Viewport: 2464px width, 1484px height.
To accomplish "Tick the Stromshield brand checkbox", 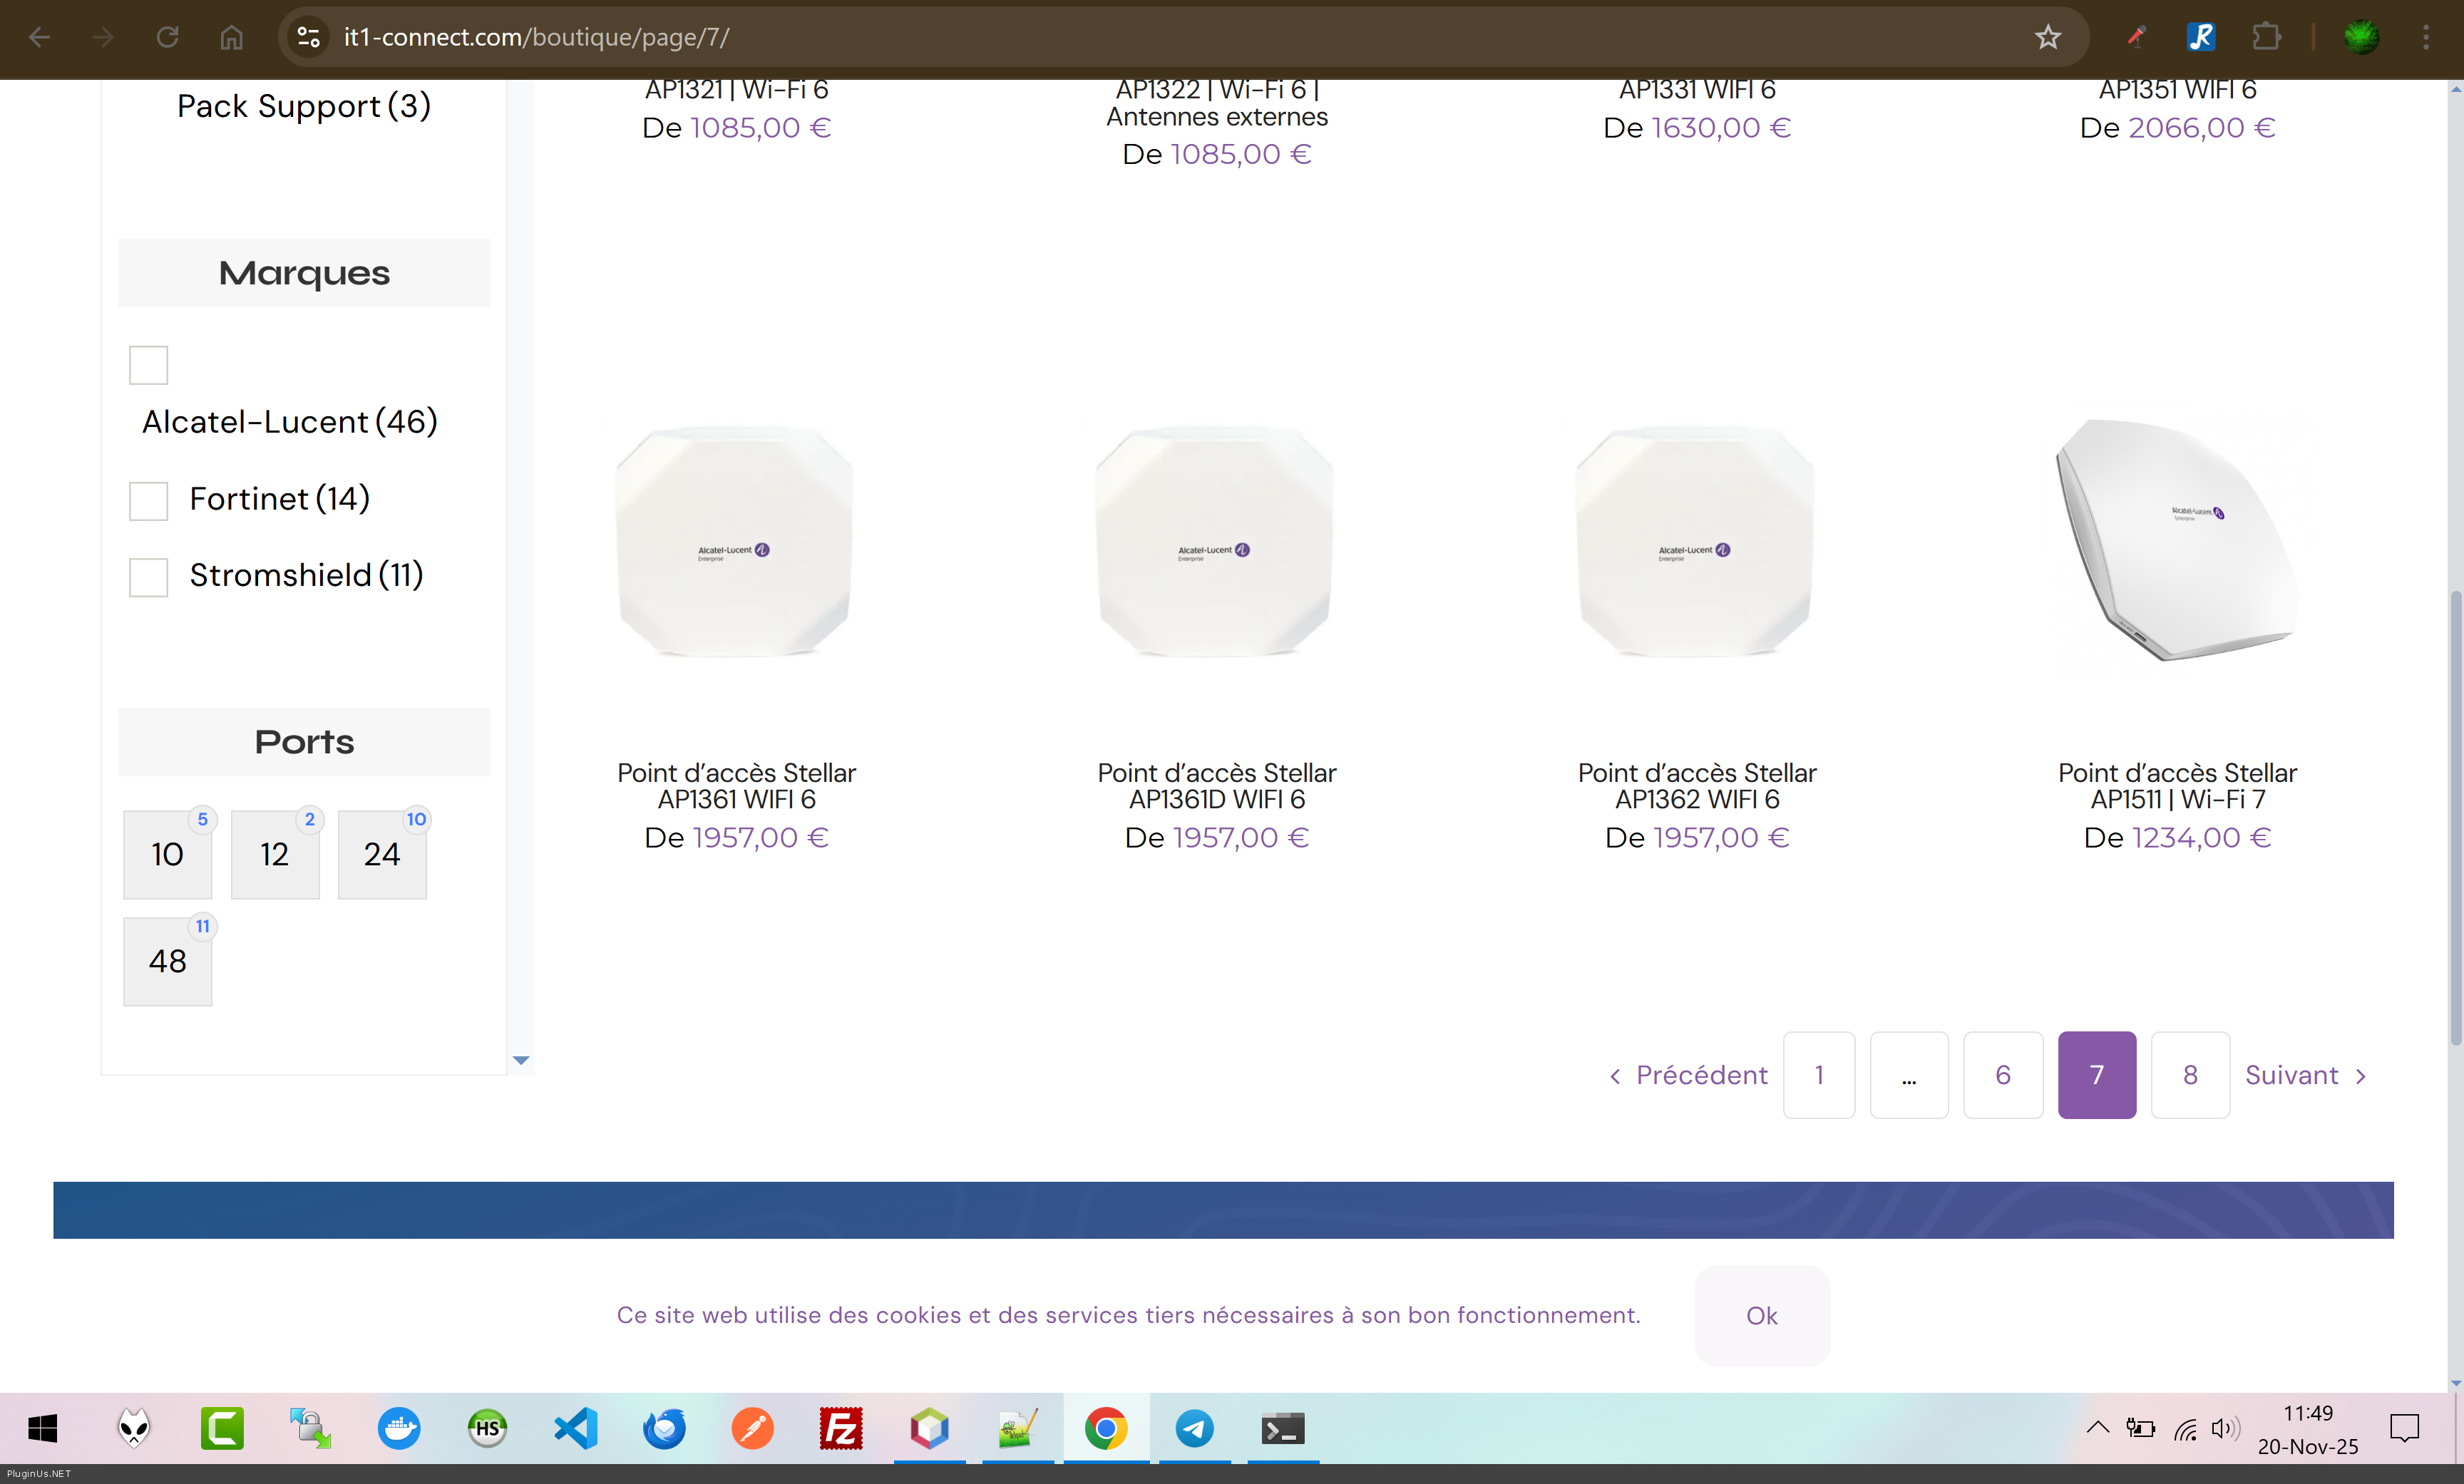I will 148,577.
